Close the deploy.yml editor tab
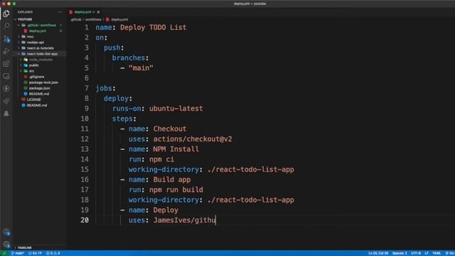455x256 pixels. pyautogui.click(x=98, y=12)
